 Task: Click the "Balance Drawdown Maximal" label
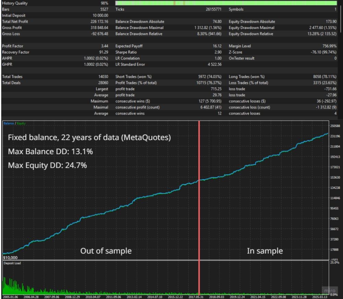(139, 27)
